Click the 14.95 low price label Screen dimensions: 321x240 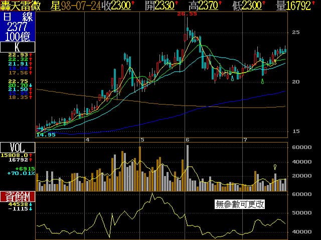pyautogui.click(x=46, y=134)
